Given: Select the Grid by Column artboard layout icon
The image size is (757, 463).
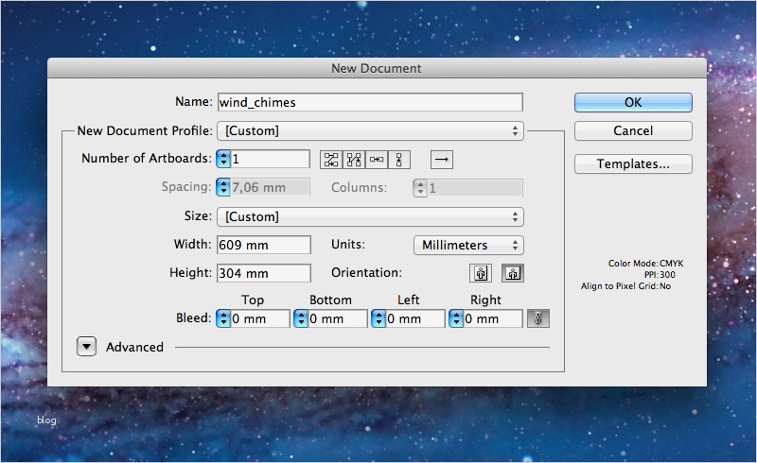Looking at the screenshot, I should pos(354,159).
